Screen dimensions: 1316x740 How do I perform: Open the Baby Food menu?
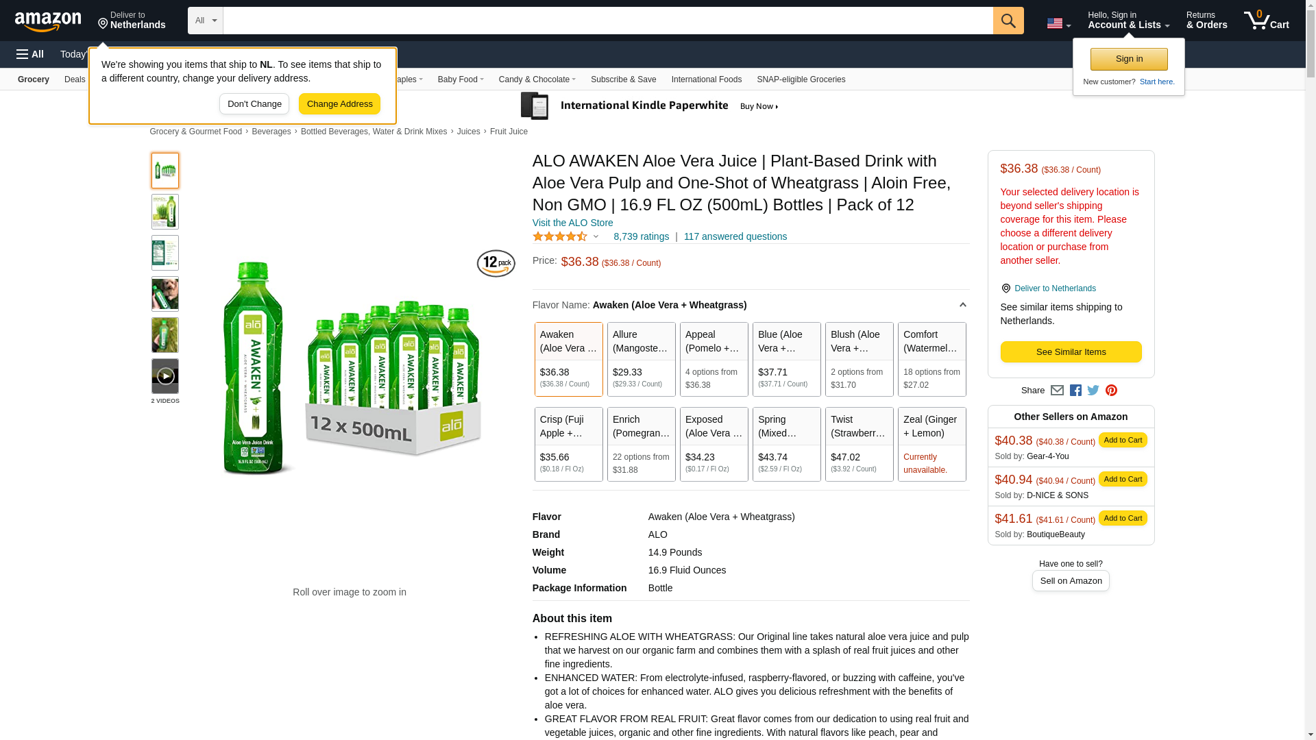click(x=461, y=79)
